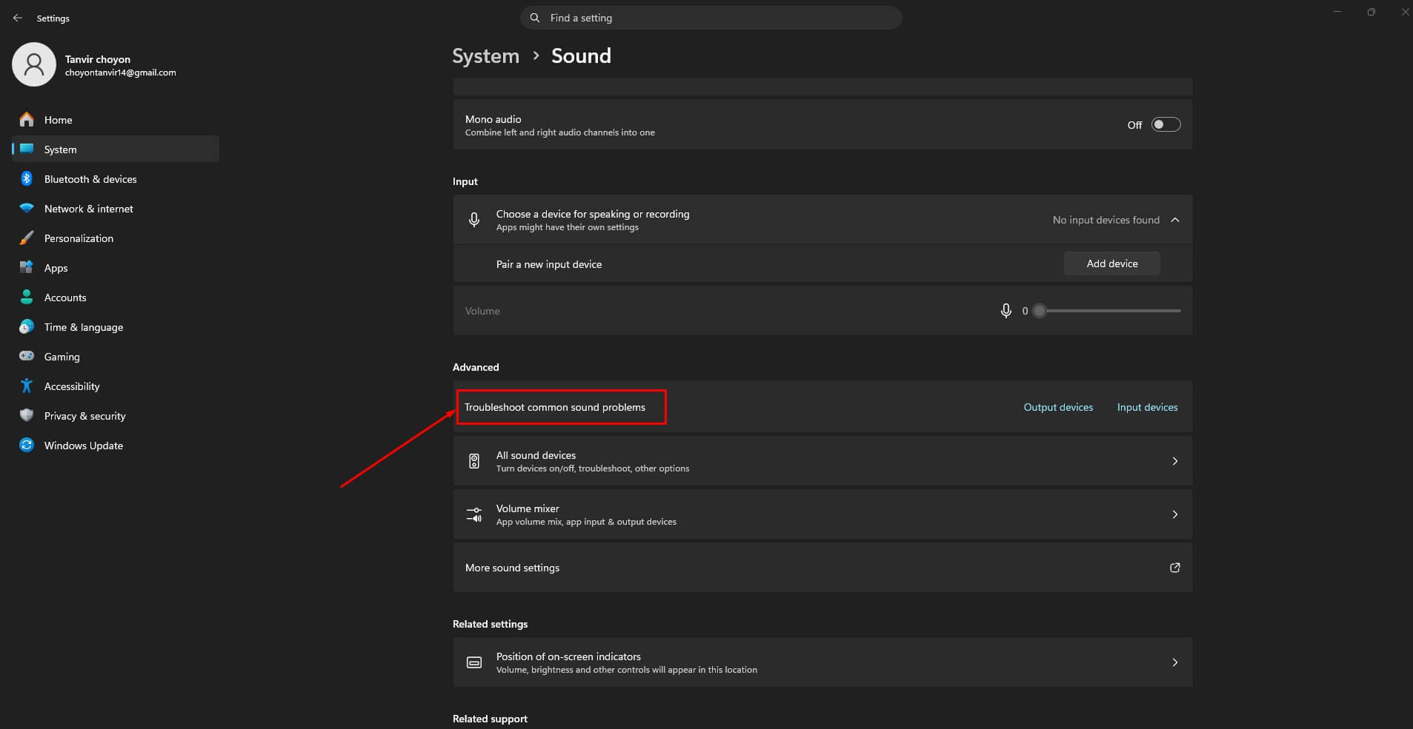Click the Troubleshoot common sound problems text

(x=555, y=407)
